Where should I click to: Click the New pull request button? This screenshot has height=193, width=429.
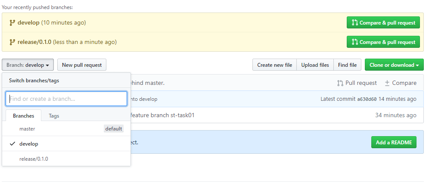click(x=82, y=65)
